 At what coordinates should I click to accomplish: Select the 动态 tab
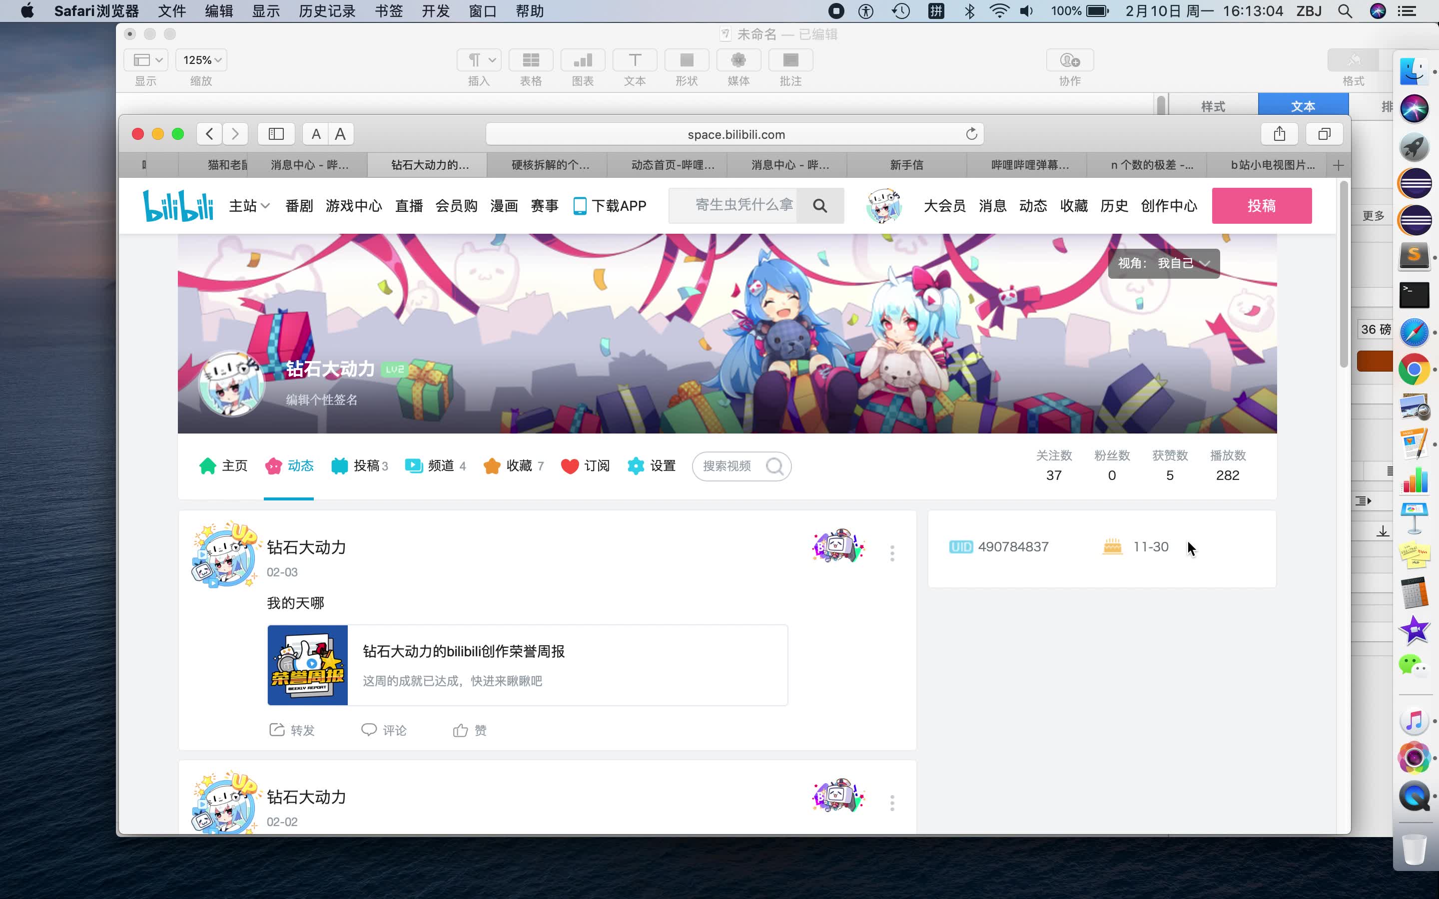pyautogui.click(x=289, y=465)
